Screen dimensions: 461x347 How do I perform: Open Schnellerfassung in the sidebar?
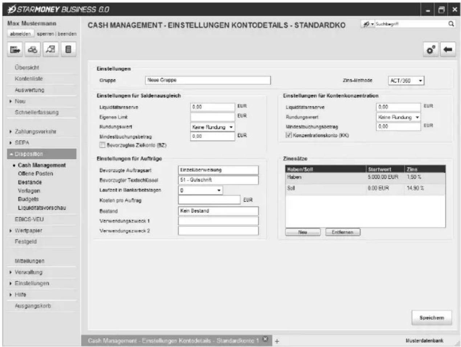click(x=36, y=112)
